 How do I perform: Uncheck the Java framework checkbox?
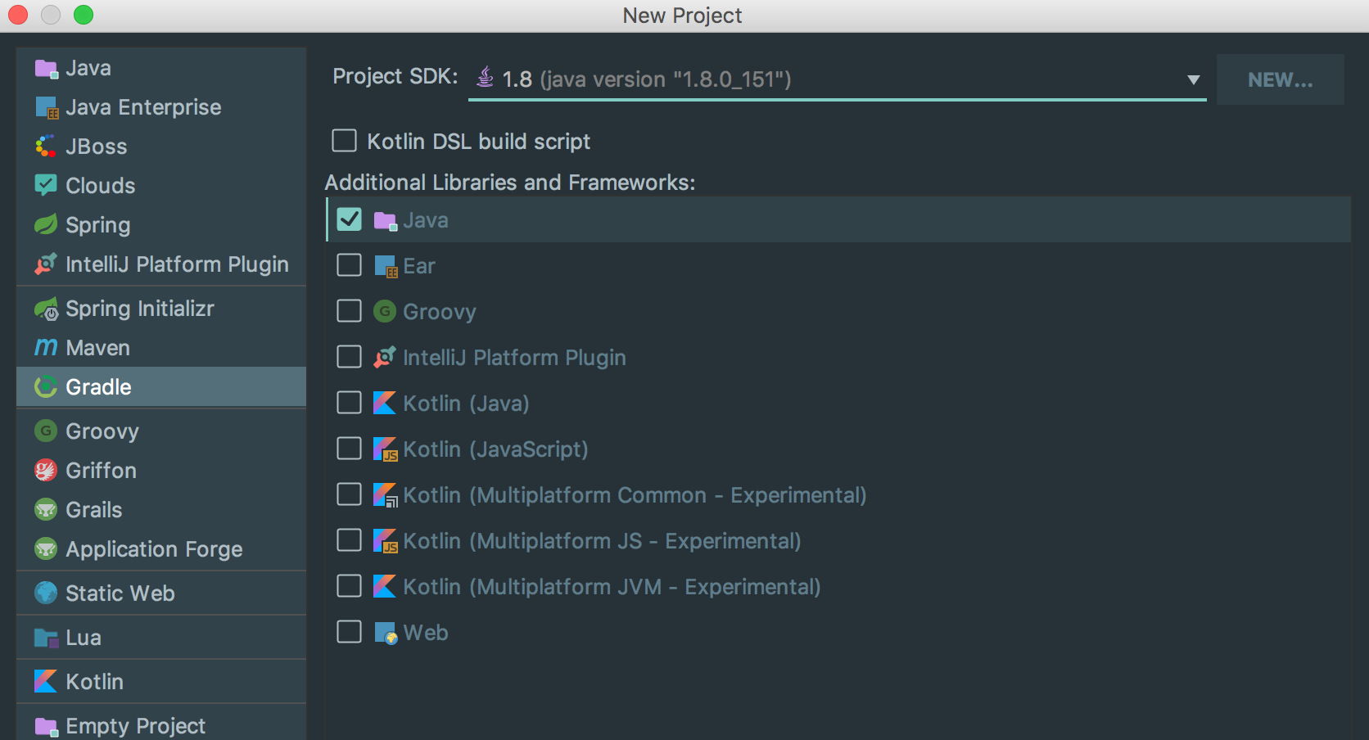click(349, 219)
